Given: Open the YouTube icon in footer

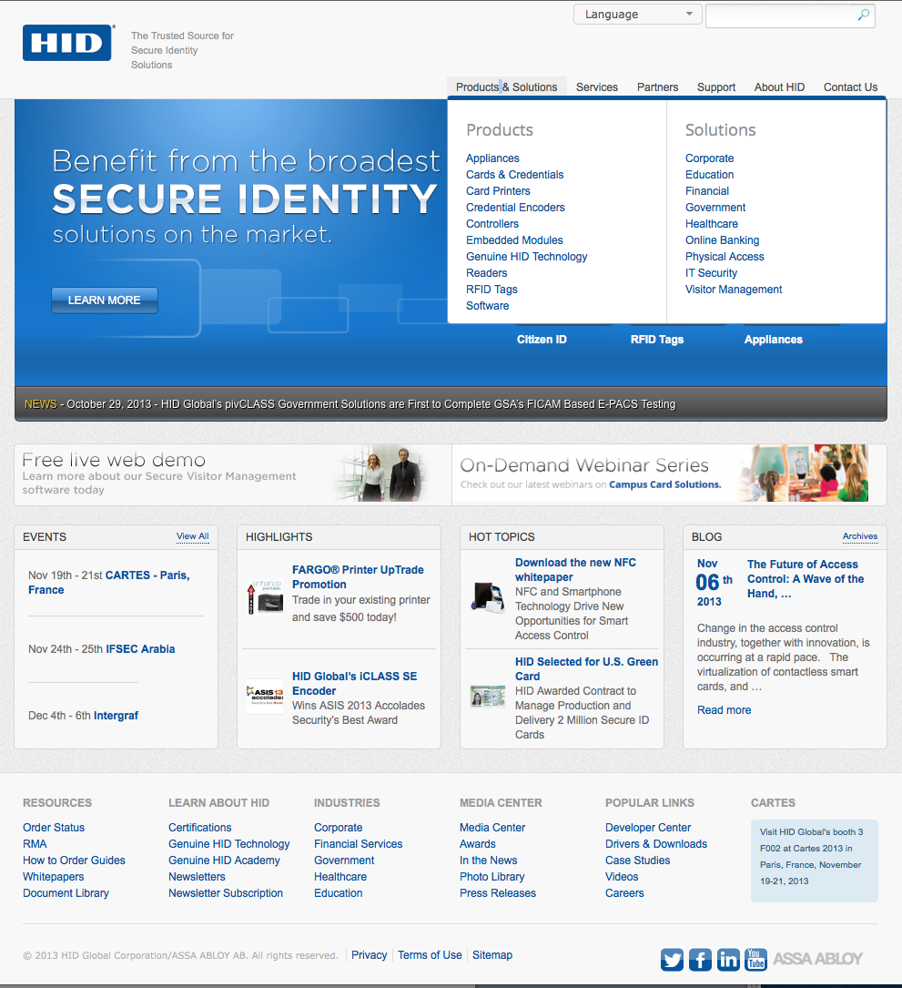Looking at the screenshot, I should [x=755, y=959].
